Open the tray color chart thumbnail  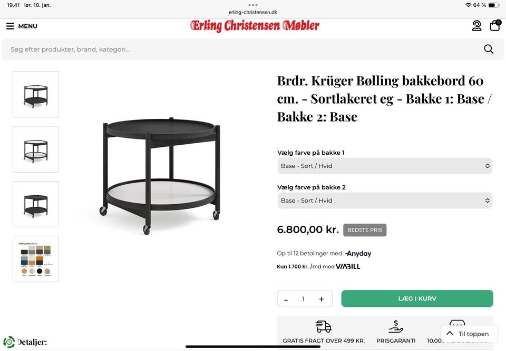click(x=36, y=259)
